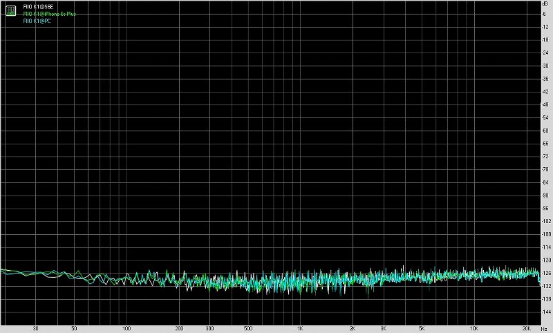Click the 5K frequency axis label

coord(421,328)
